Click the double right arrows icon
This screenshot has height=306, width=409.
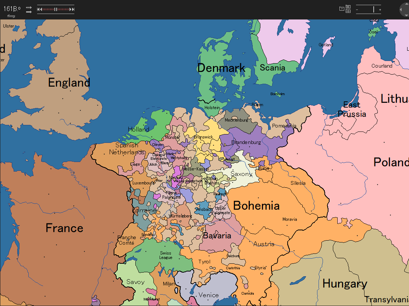coord(29,10)
